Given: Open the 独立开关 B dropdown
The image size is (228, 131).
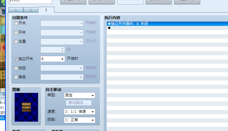Looking at the screenshot, I should tap(53, 59).
